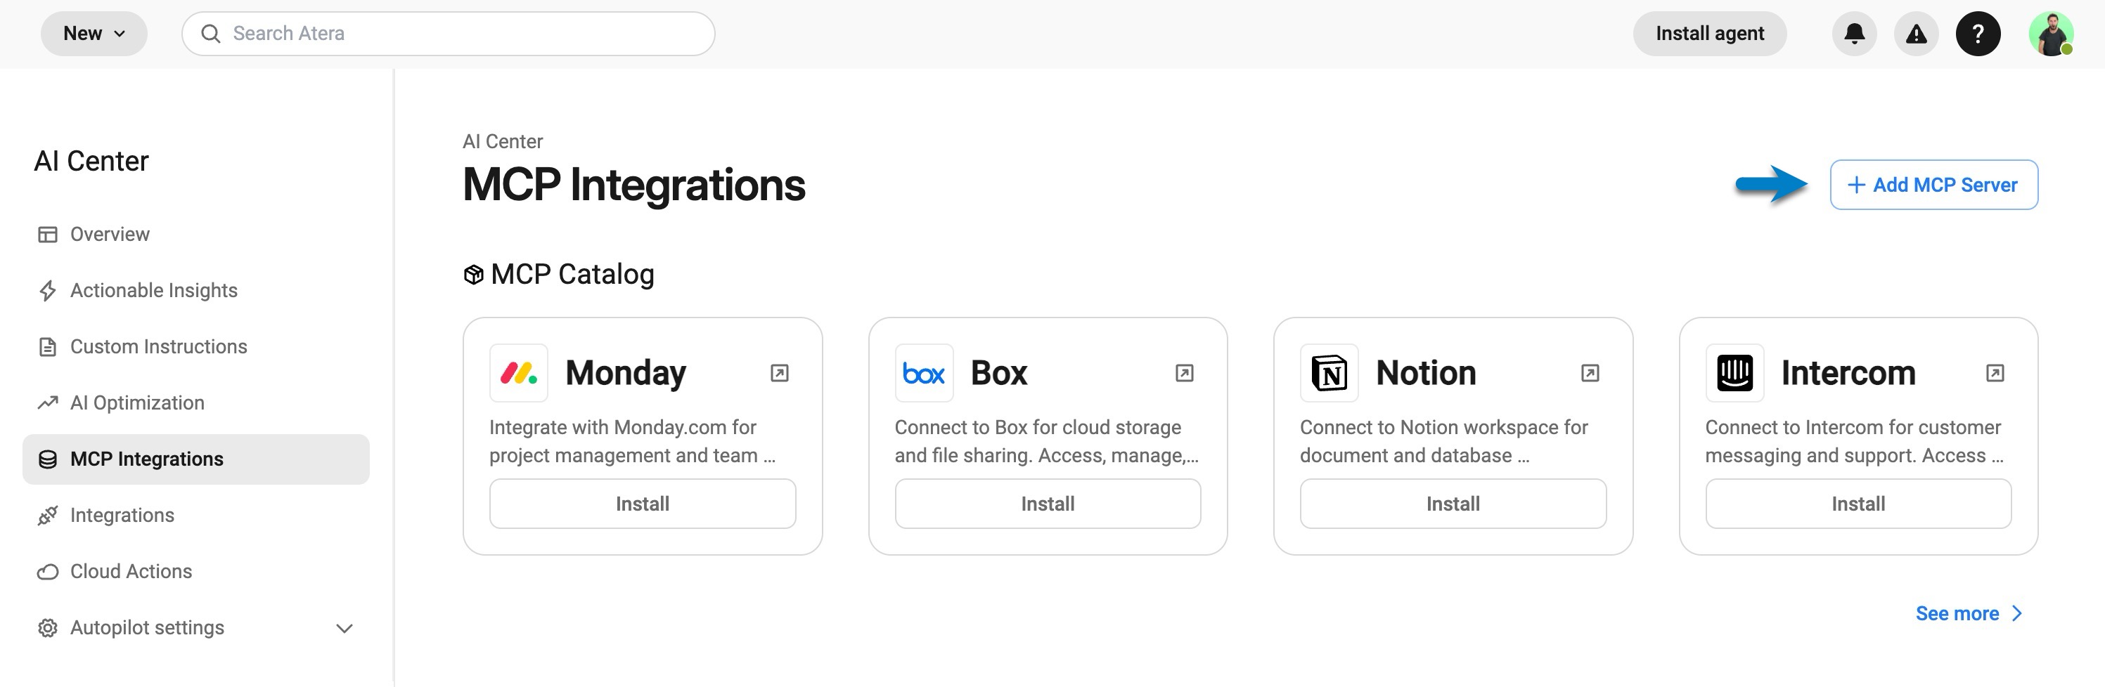The height and width of the screenshot is (687, 2105).
Task: Click the Monday.com description text
Action: pos(633,441)
